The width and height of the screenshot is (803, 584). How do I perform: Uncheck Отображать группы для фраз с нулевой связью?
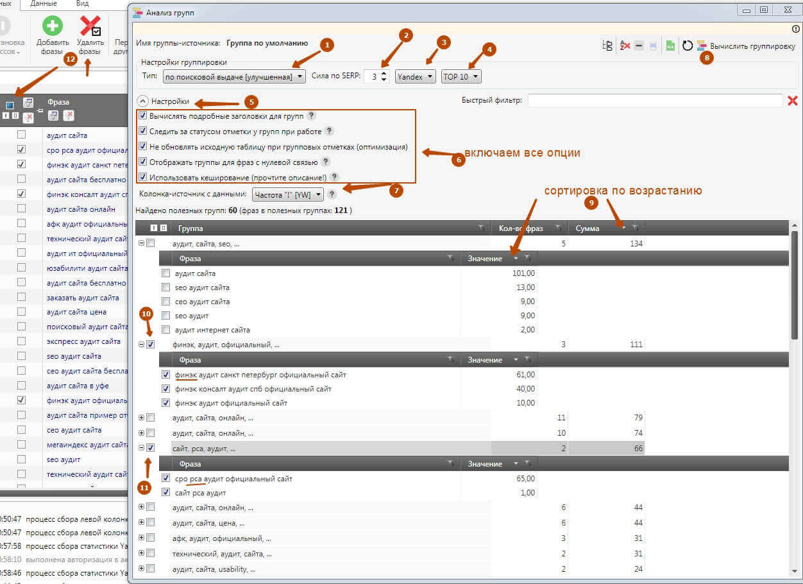point(143,162)
